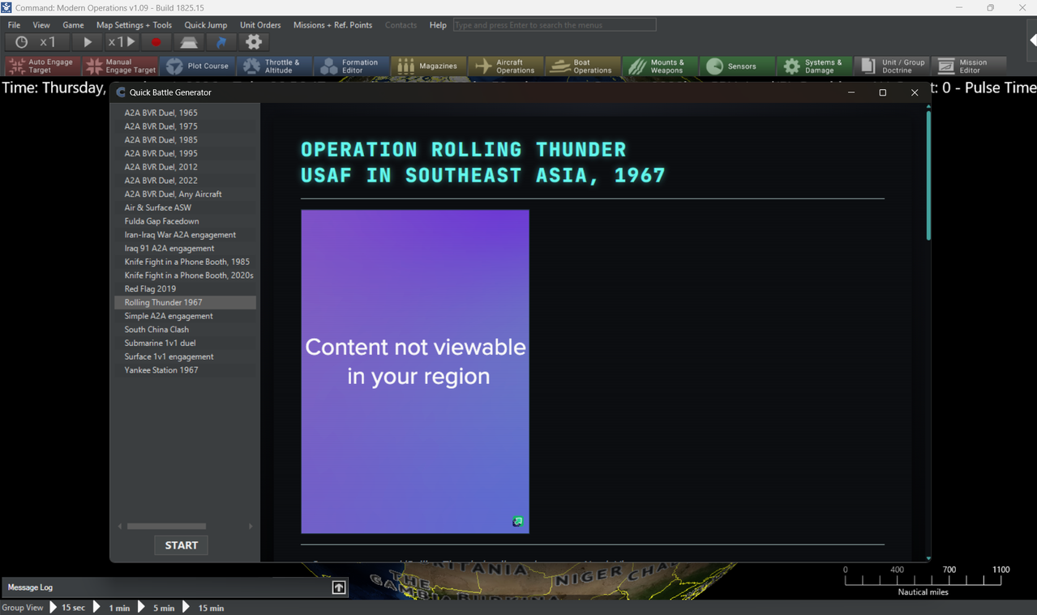Click the Auto Engage Target button
This screenshot has height=615, width=1037.
point(41,66)
